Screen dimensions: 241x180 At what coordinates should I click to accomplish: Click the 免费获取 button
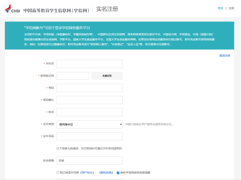point(107,76)
